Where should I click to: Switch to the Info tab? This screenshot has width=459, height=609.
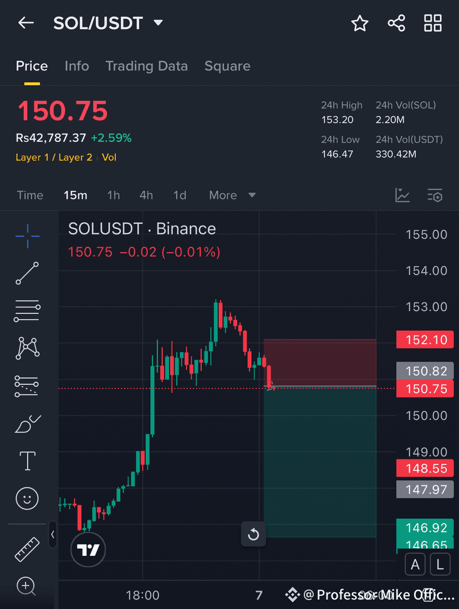pyautogui.click(x=76, y=66)
